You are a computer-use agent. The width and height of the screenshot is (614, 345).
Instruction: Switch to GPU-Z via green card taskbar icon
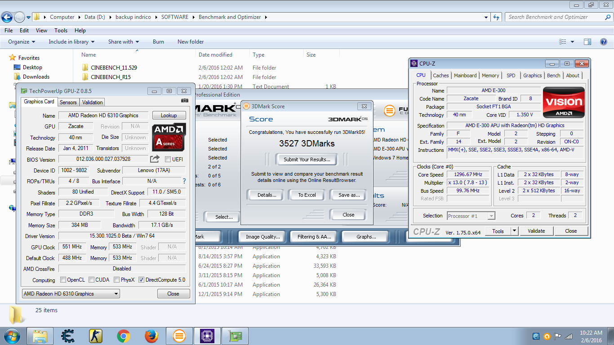coord(235,336)
